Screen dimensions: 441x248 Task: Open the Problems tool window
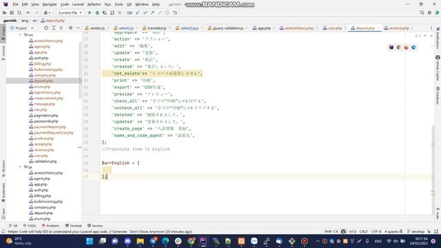pos(50,225)
